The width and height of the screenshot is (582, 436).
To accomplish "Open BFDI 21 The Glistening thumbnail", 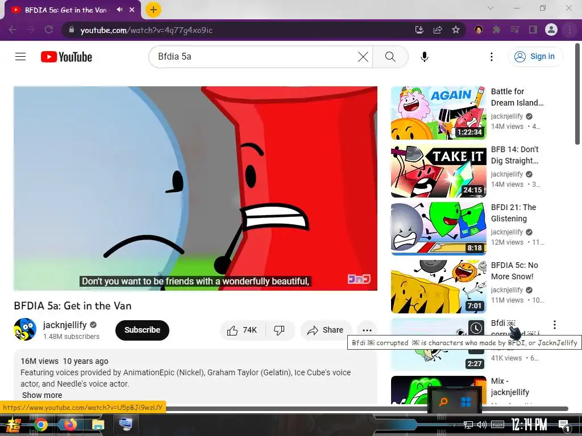I will pyautogui.click(x=438, y=229).
